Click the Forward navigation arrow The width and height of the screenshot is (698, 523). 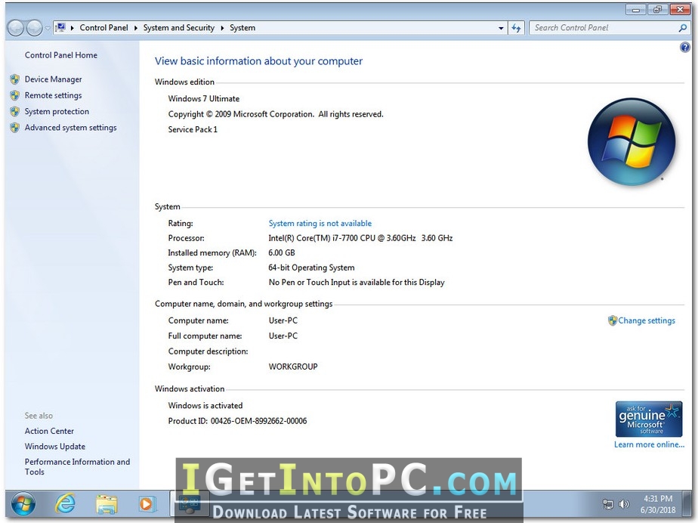point(34,28)
